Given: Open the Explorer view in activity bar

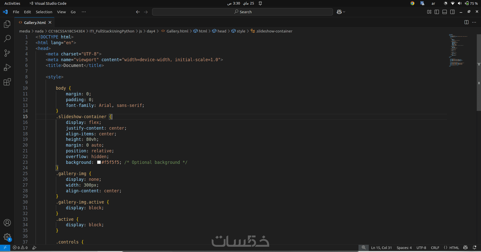Looking at the screenshot, I should 7,24.
